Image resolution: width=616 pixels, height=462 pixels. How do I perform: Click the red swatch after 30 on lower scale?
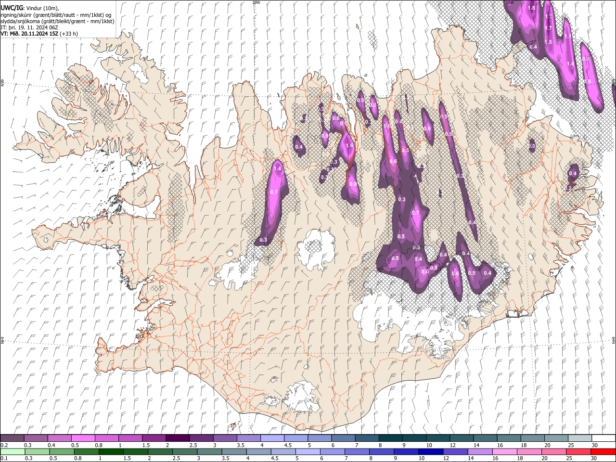[603, 452]
